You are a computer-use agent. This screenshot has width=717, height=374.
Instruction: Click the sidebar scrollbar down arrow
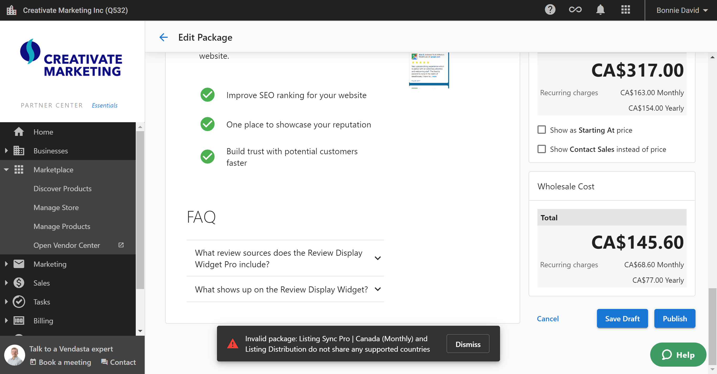point(140,331)
